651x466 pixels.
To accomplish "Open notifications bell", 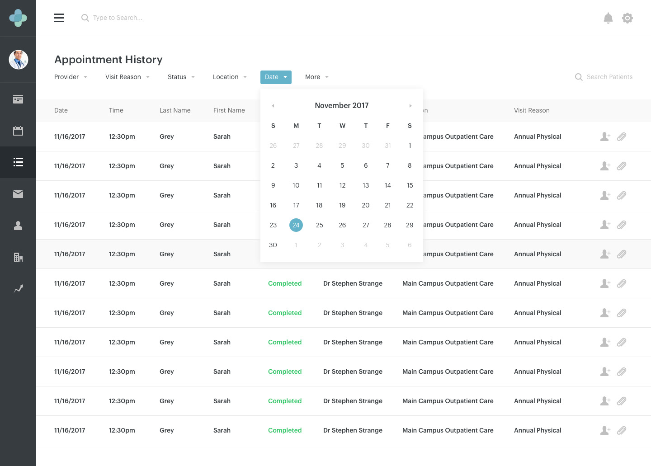I will coord(608,18).
